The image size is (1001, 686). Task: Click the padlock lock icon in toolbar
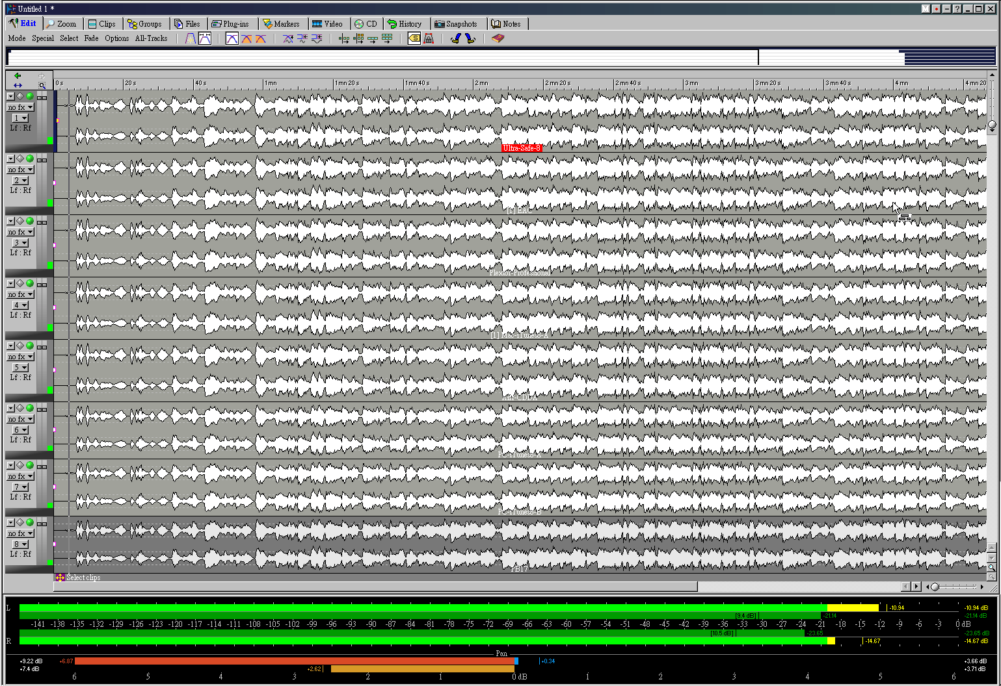(x=429, y=39)
